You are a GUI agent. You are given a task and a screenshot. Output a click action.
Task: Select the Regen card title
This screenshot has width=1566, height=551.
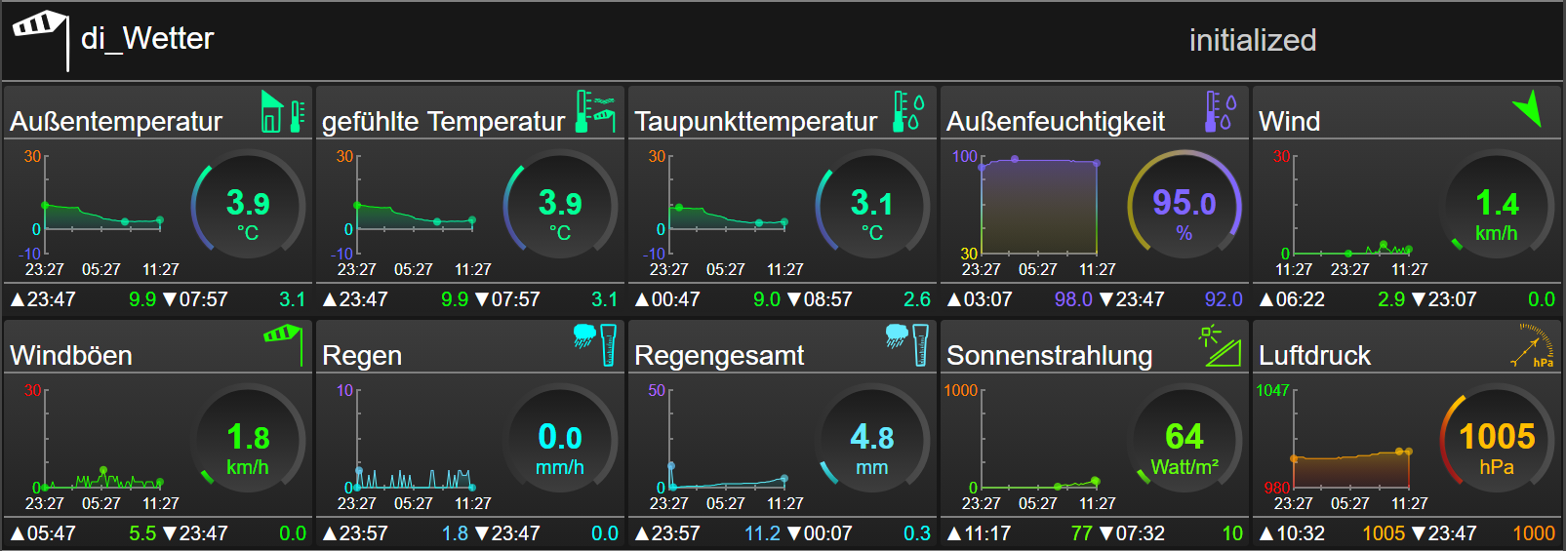[362, 355]
